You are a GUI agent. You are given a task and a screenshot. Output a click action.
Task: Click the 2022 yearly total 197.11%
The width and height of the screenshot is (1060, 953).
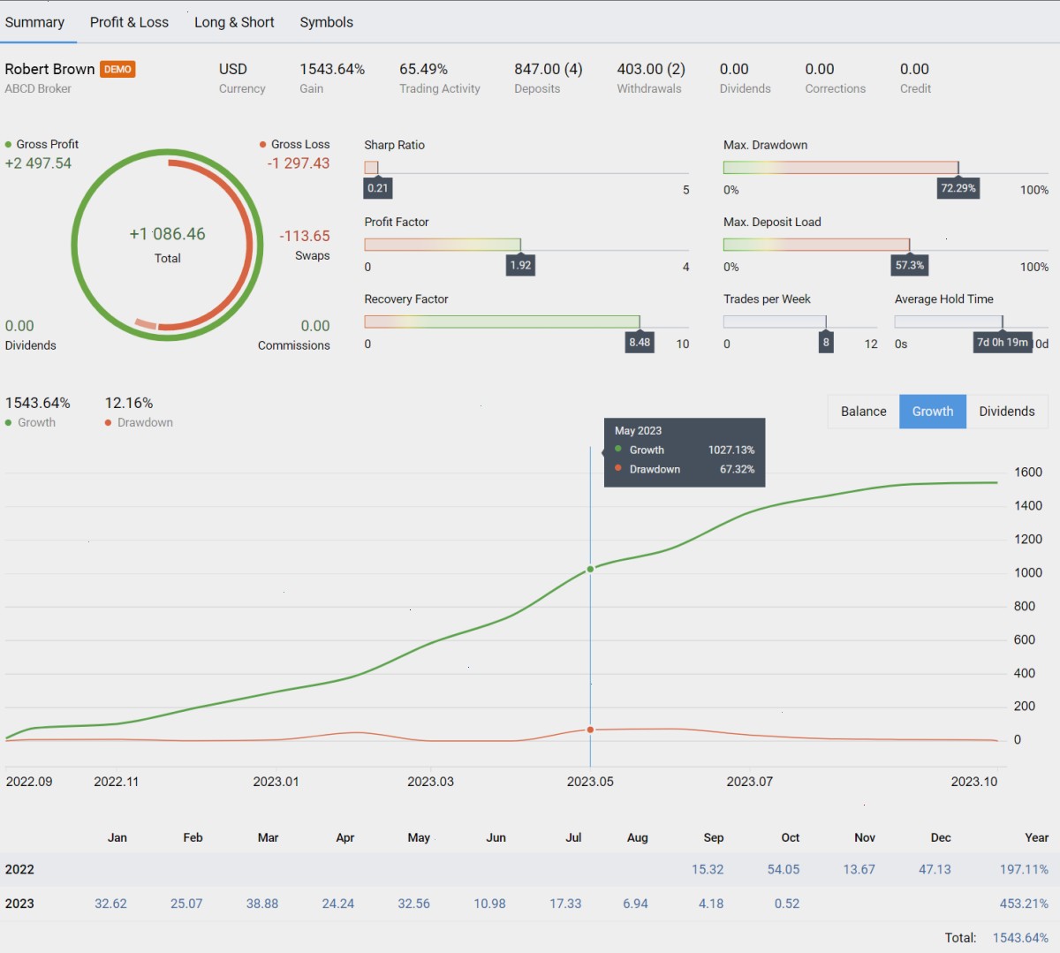[1024, 870]
